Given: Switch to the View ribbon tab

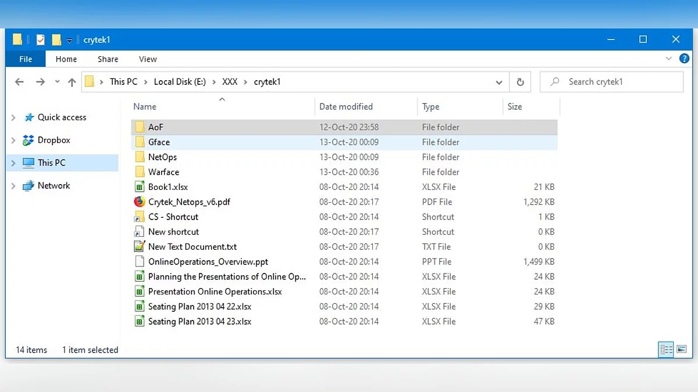Looking at the screenshot, I should [x=148, y=59].
